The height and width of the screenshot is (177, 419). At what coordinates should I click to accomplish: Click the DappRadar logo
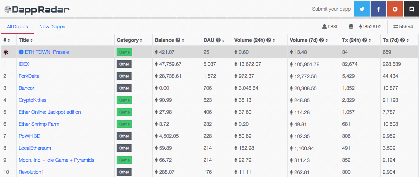click(x=37, y=9)
